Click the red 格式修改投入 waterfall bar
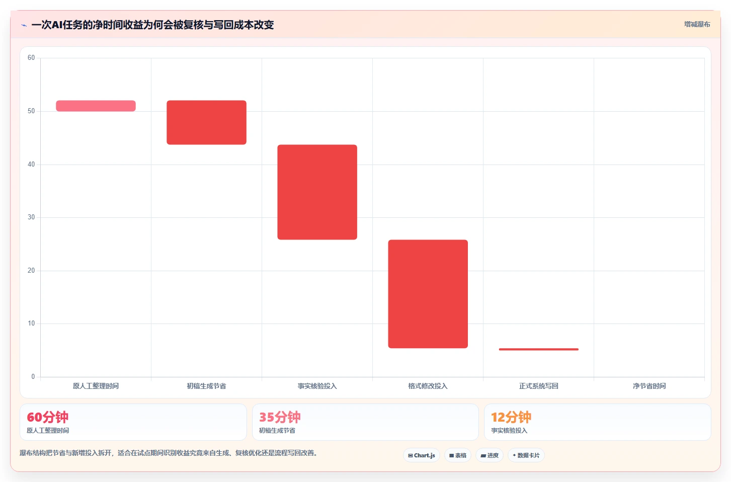This screenshot has width=731, height=482. pyautogui.click(x=428, y=294)
